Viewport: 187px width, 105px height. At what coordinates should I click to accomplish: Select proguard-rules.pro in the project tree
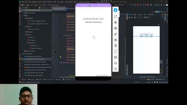point(38,67)
